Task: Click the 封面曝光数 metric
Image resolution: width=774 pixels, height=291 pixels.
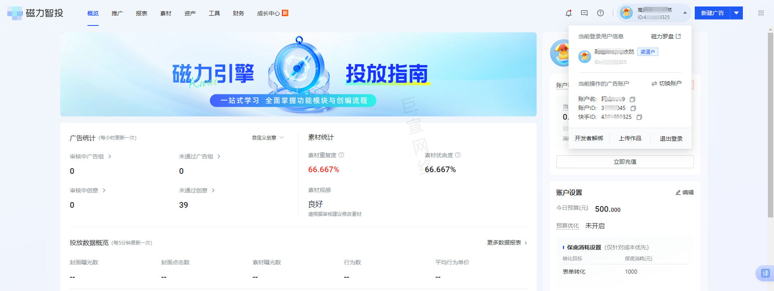Action: [84, 262]
